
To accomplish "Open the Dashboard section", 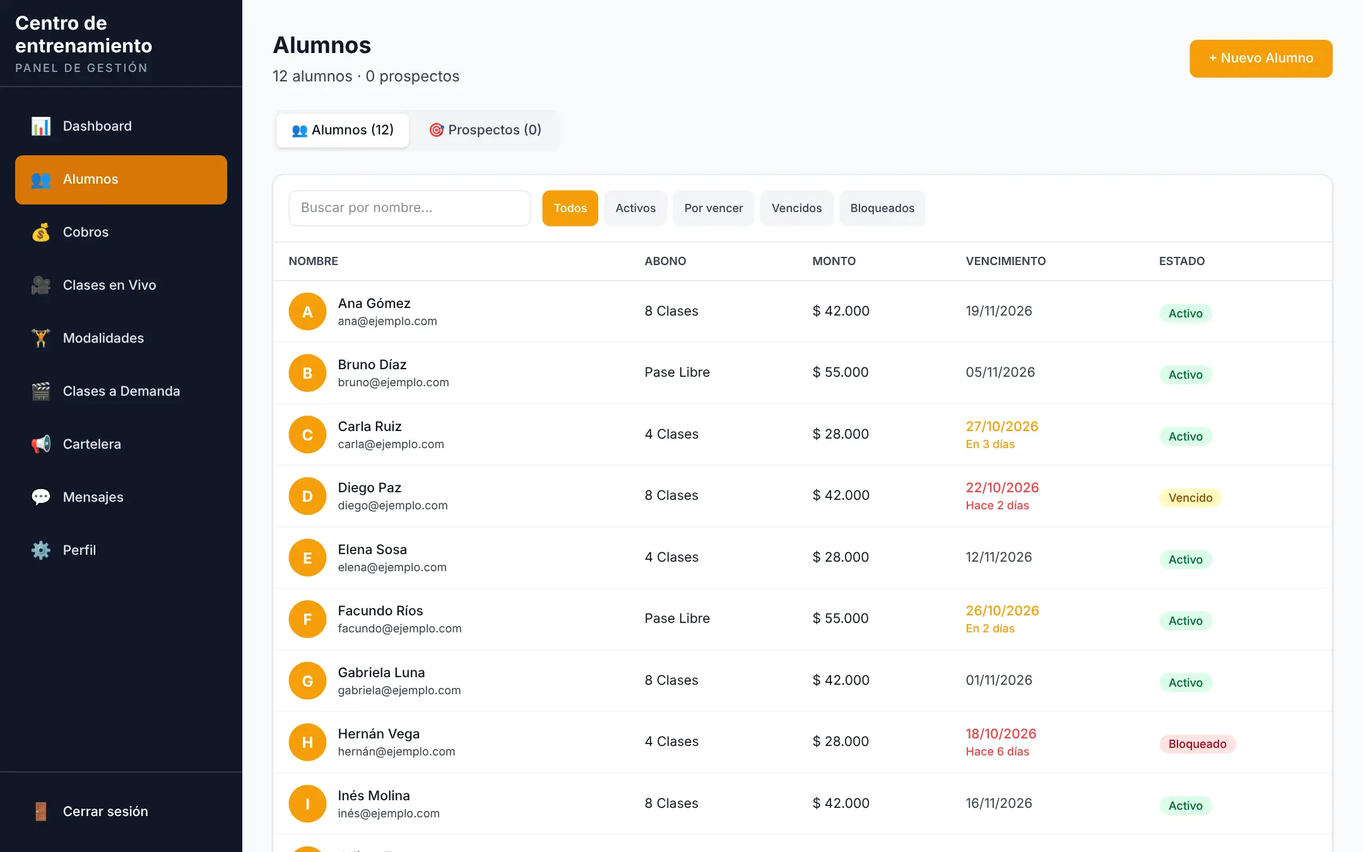I will click(x=121, y=126).
